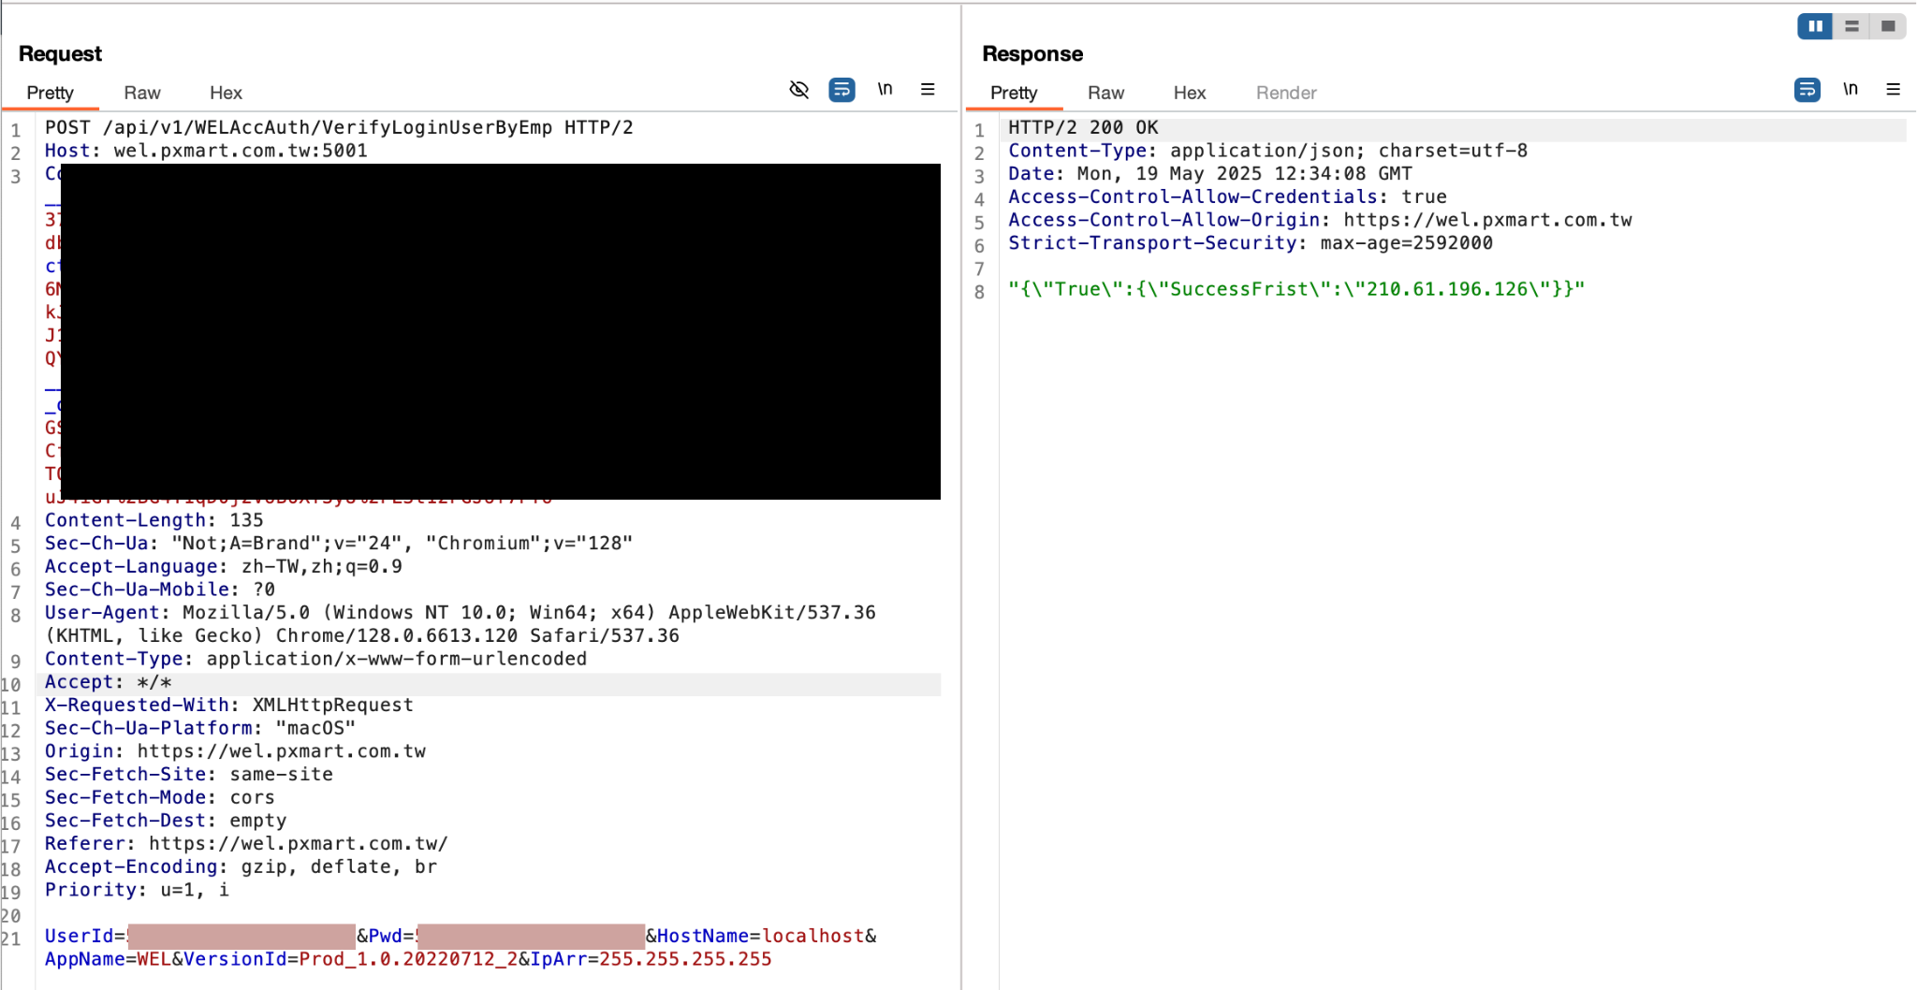This screenshot has width=1917, height=990.
Task: Click the Sec-Fetch-Dest: empty line
Action: pos(166,821)
